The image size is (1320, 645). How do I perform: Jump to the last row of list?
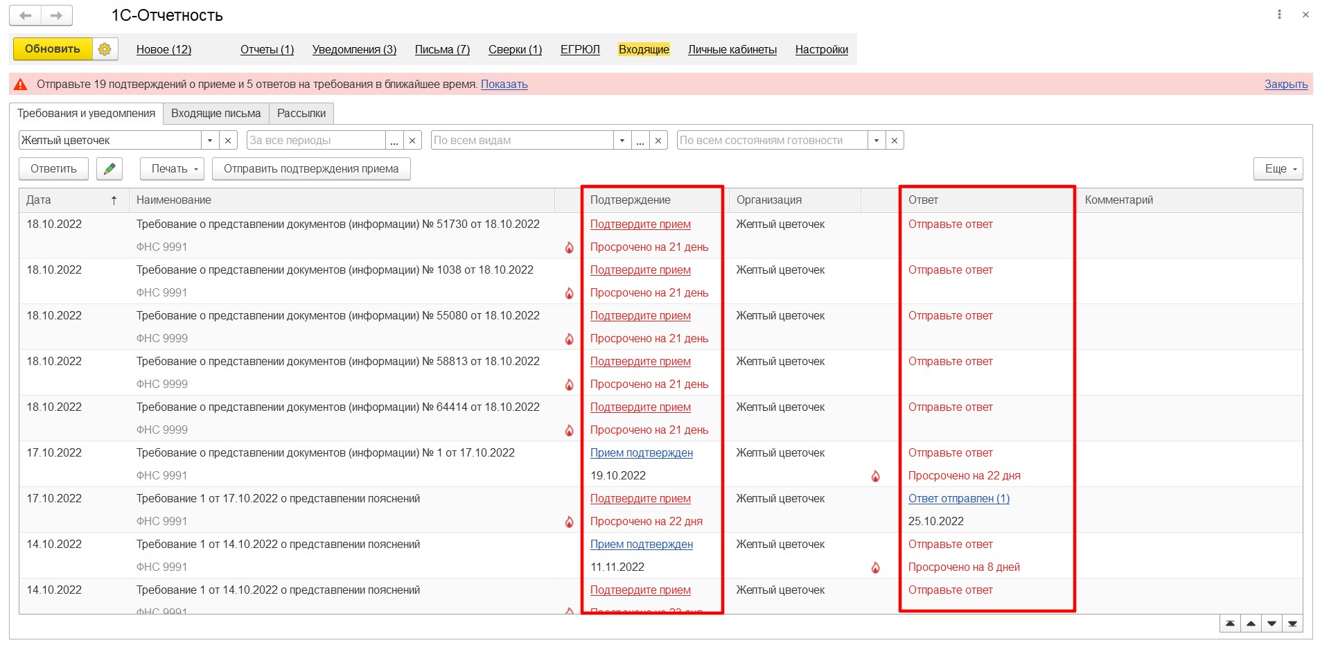click(1292, 624)
